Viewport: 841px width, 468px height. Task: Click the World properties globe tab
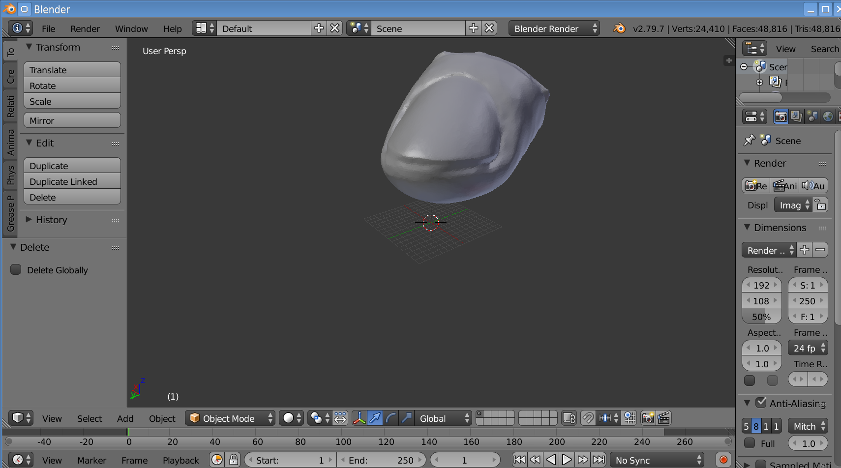coord(828,117)
